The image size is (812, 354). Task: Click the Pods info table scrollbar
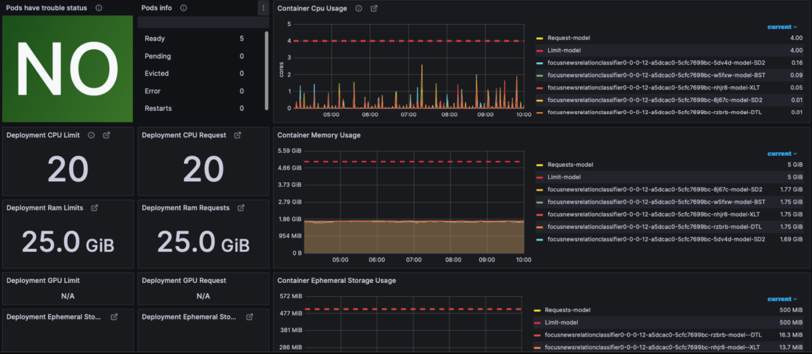[x=266, y=70]
